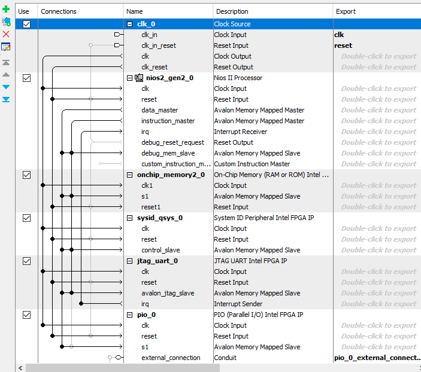Image resolution: width=421 pixels, height=372 pixels.
Task: Select the sysid_qsys_0 control_slave row
Action: click(160, 250)
